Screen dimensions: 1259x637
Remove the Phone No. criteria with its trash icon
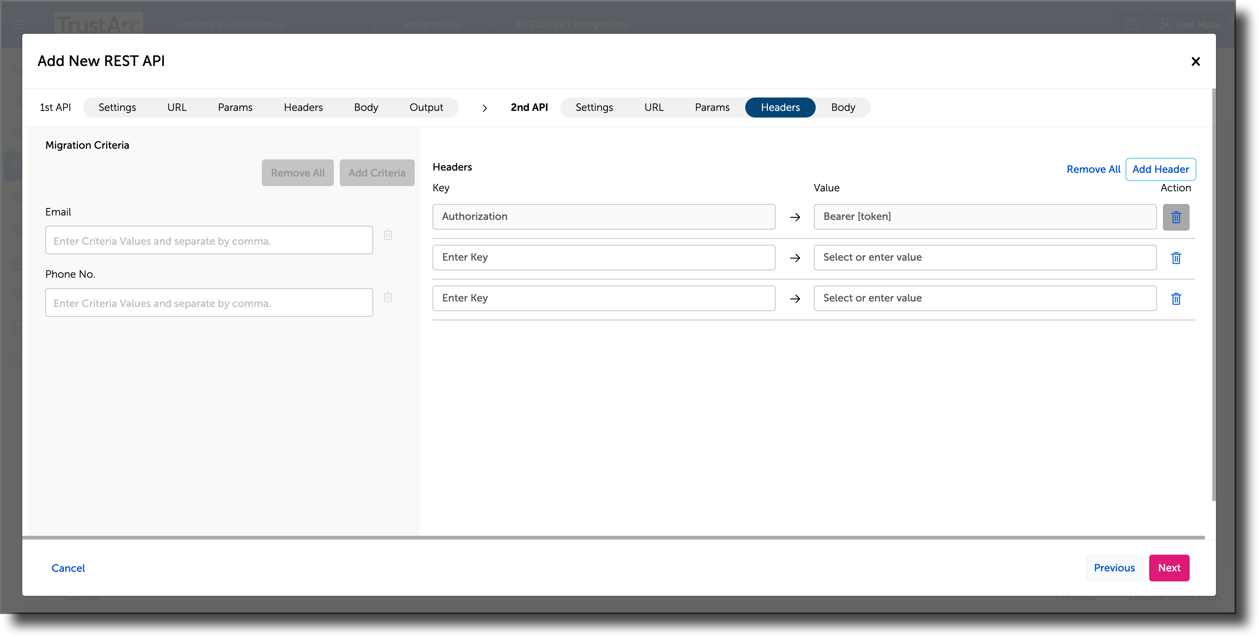[x=388, y=297]
